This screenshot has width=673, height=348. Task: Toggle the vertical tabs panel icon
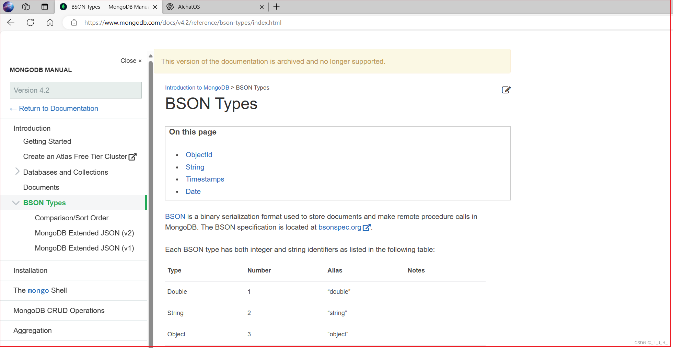pyautogui.click(x=45, y=7)
